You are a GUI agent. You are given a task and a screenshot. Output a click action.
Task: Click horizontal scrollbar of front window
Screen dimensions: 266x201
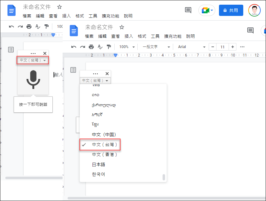(x=167, y=198)
